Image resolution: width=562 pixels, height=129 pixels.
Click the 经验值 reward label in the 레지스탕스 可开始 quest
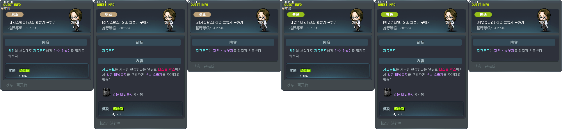24,71
